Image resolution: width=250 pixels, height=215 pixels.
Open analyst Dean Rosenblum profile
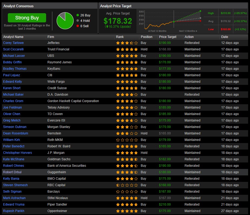[x=16, y=133]
